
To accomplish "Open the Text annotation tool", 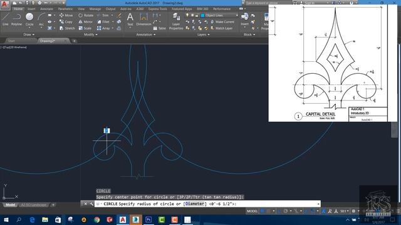I will point(130,19).
